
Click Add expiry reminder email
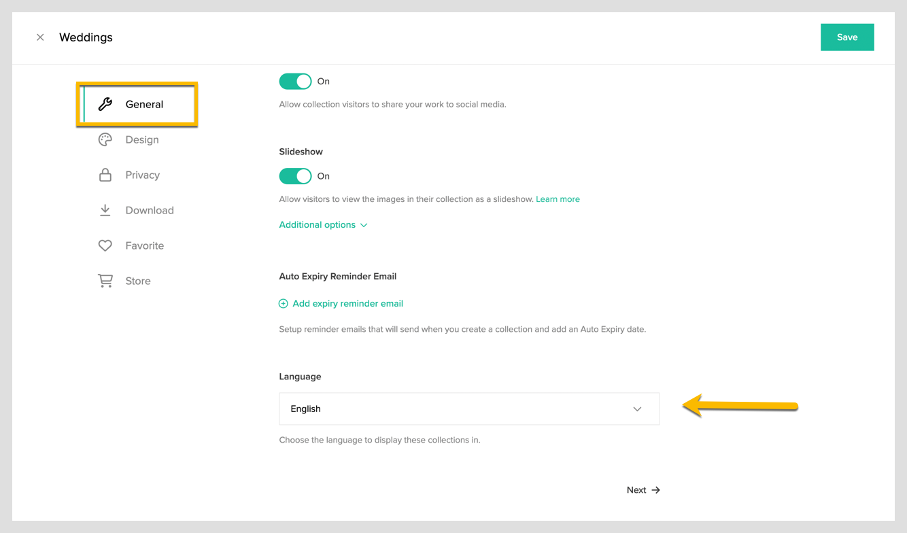(347, 303)
